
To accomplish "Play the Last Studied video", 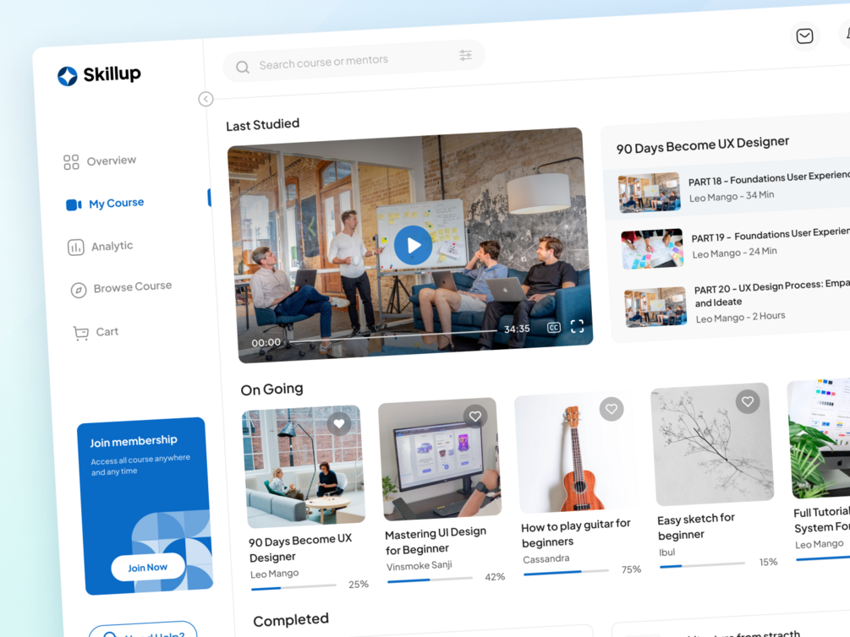I will tap(413, 245).
